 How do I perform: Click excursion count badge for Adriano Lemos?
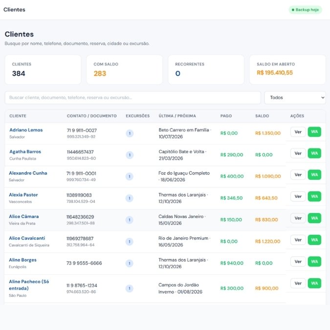[x=130, y=133]
